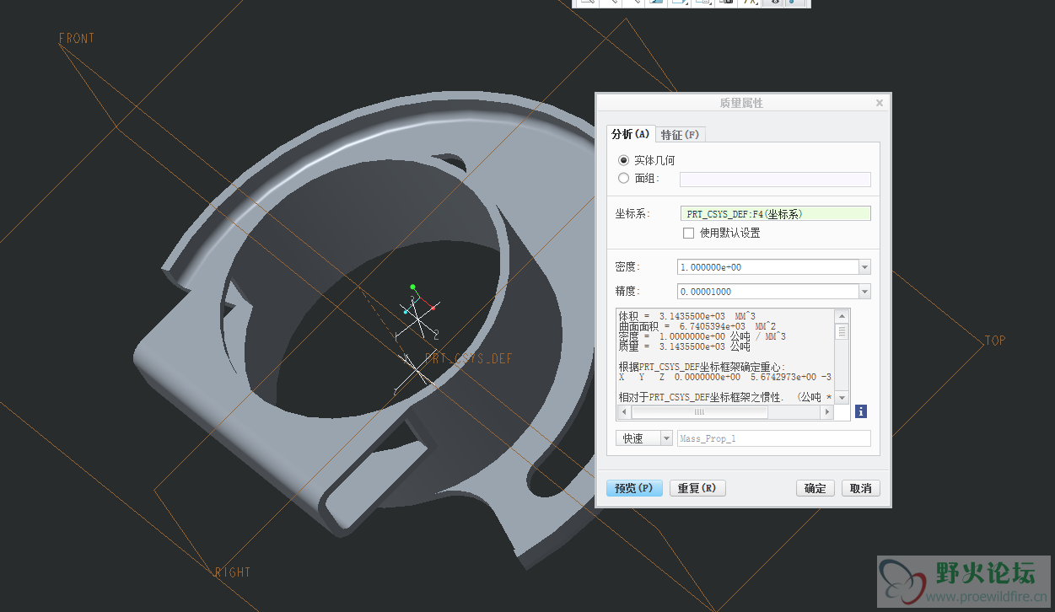Click the 根据PRT_CSYS_DEF坐标框架确定重心 line

click(x=702, y=368)
